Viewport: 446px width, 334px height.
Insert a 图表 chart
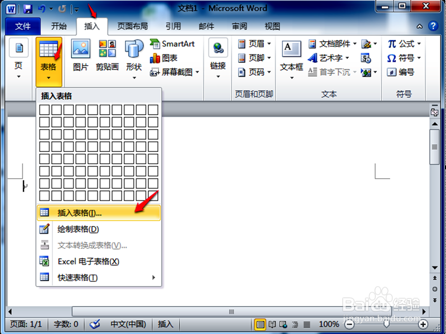164,58
